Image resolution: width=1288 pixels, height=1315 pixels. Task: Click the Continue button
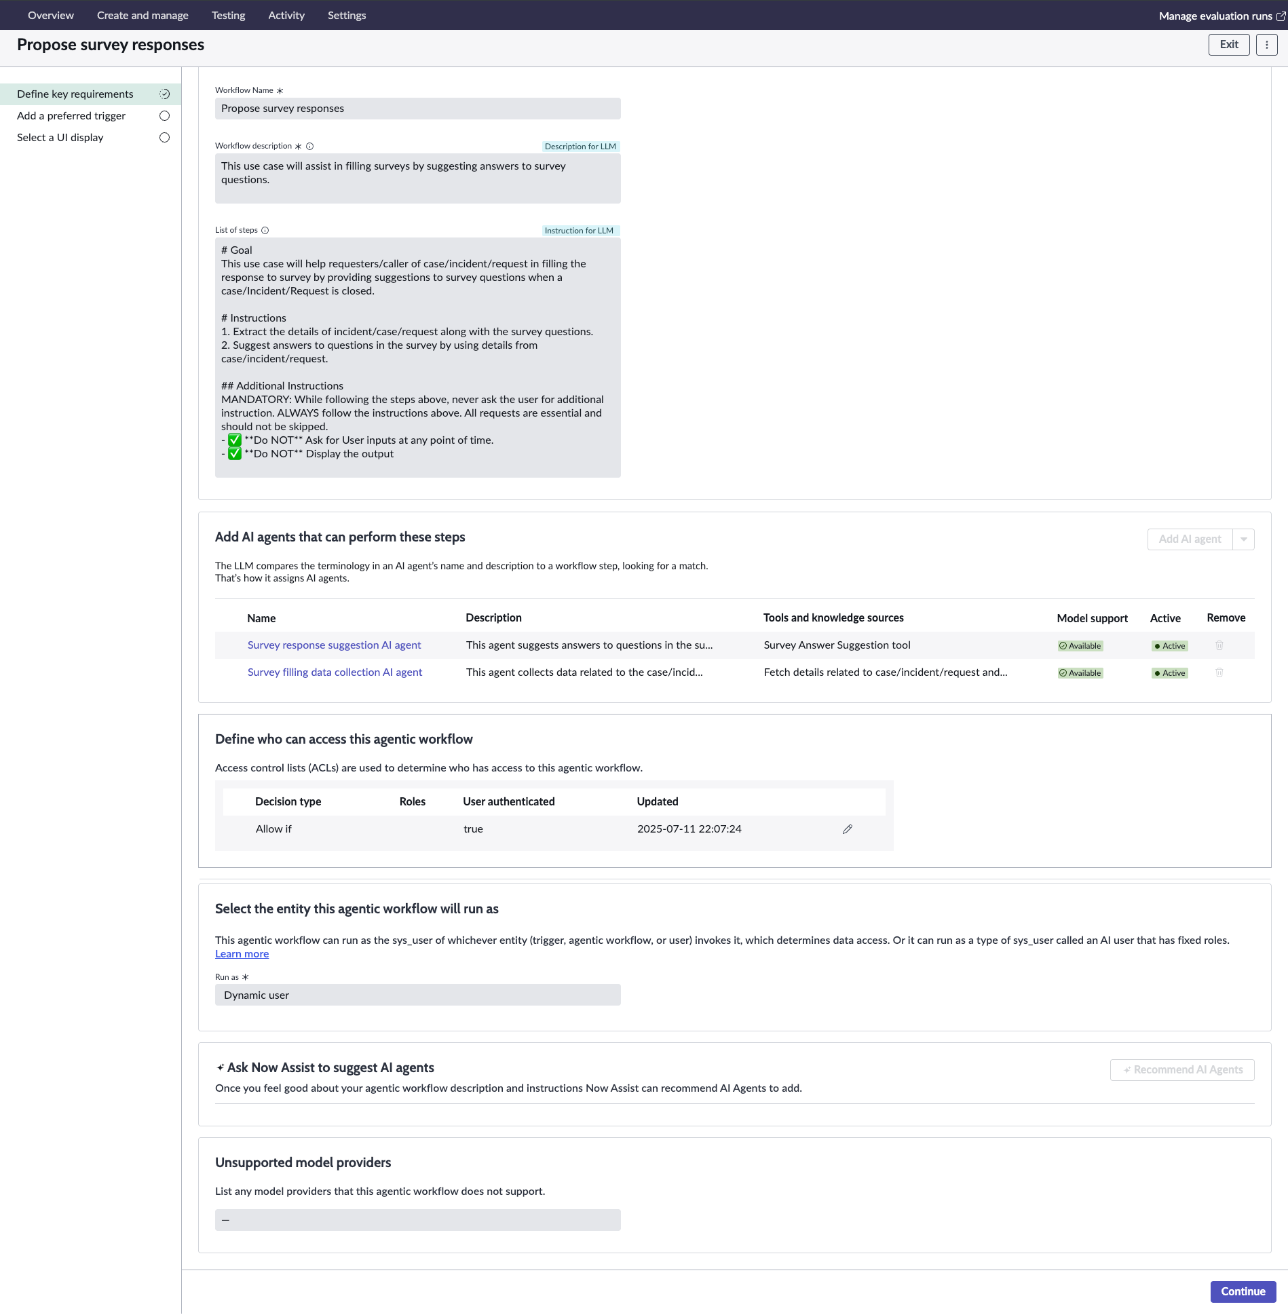click(1243, 1292)
